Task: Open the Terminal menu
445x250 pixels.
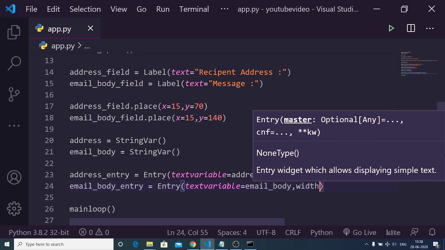Action: pos(194,9)
